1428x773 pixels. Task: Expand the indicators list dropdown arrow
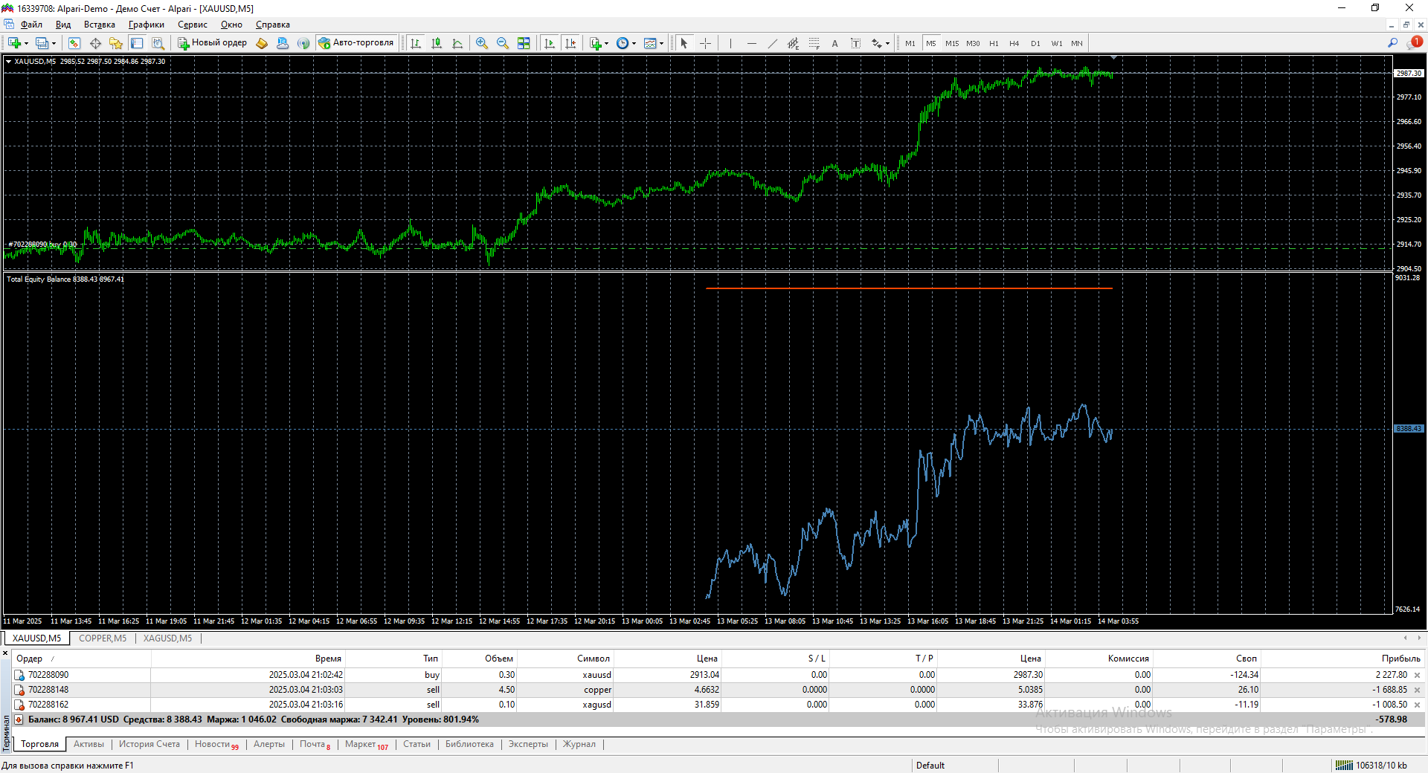coord(607,43)
